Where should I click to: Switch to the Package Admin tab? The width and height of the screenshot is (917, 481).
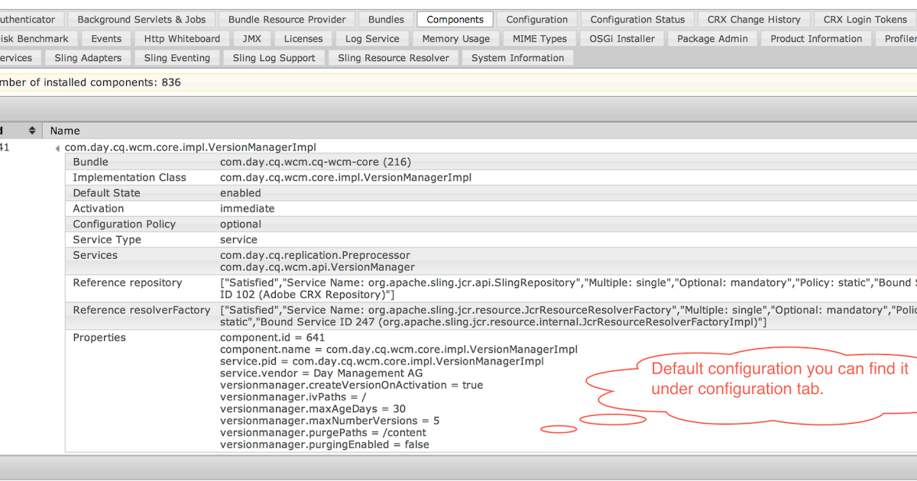pos(712,38)
